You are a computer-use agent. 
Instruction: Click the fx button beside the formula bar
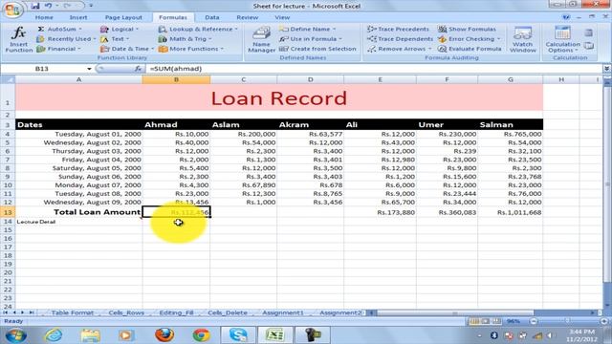[138, 69]
